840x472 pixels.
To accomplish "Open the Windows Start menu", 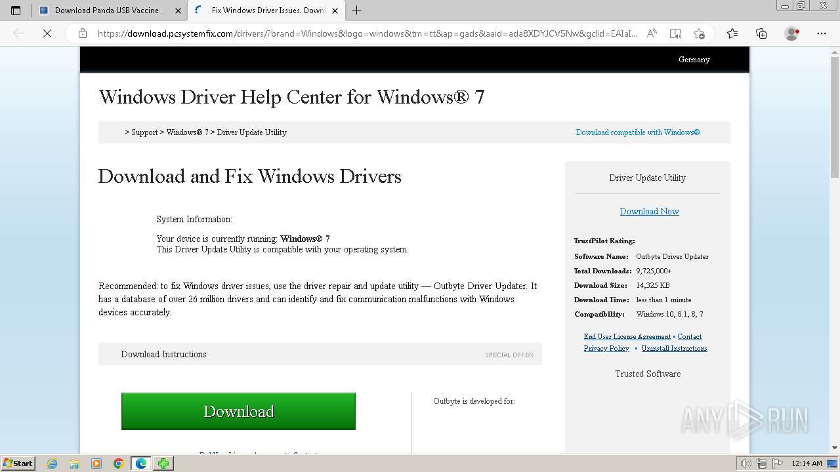I will coord(18,463).
